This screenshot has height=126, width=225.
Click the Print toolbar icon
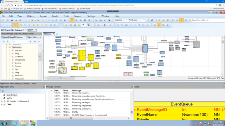click(56, 20)
